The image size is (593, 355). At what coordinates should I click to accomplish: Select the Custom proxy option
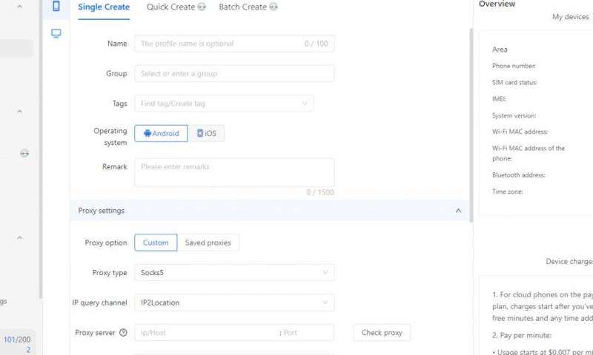[156, 243]
